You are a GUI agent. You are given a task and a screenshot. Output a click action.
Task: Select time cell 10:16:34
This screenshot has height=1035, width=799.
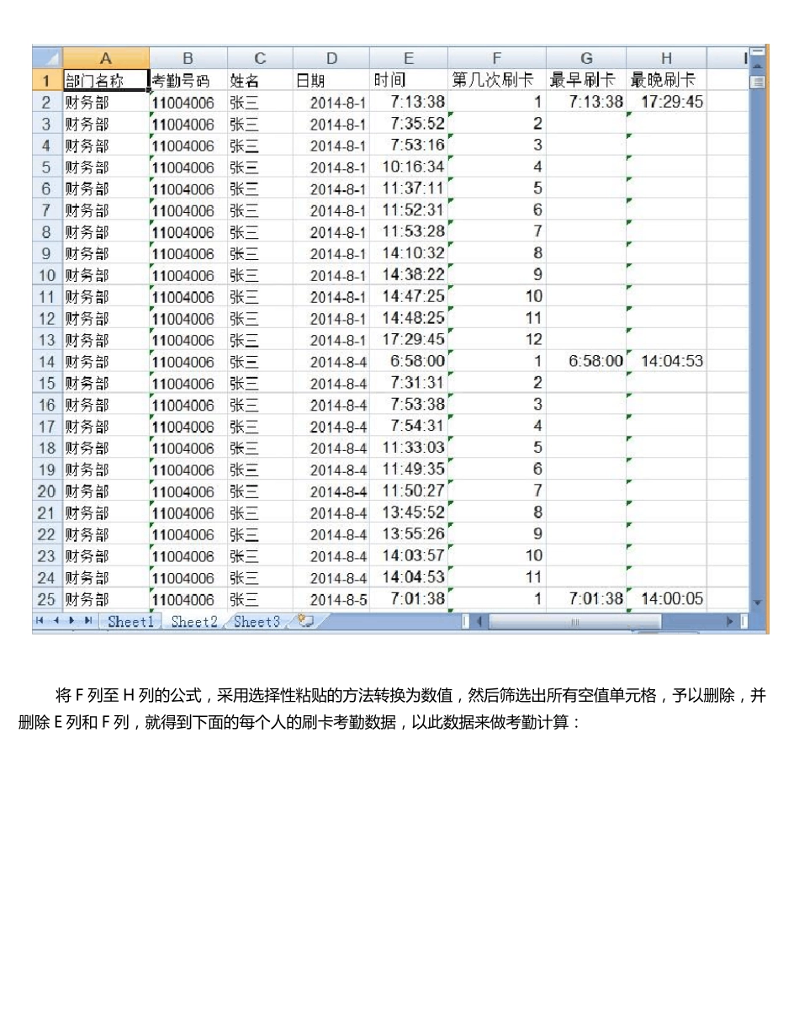[409, 167]
